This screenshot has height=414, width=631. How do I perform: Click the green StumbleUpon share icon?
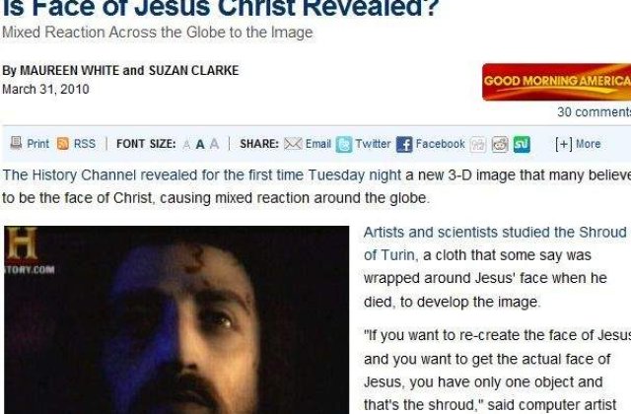pyautogui.click(x=522, y=144)
